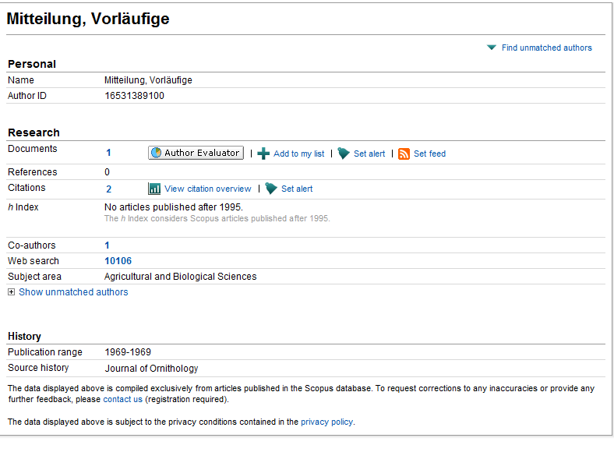Click the alert icon in the Citations row
Screen dimensions: 614x452
pyautogui.click(x=271, y=189)
